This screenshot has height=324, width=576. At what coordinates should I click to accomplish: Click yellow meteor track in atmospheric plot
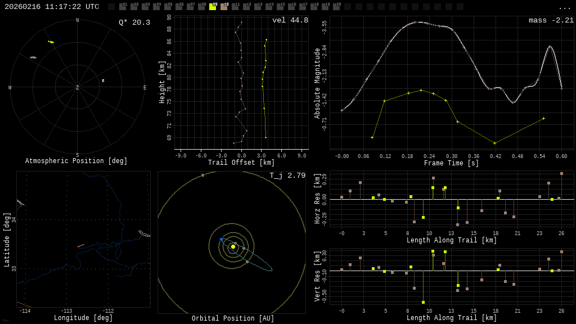51,42
